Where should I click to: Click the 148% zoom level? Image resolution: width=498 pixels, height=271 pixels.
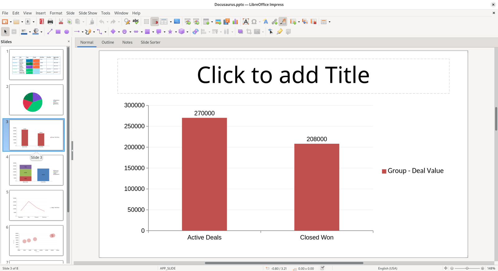tap(491, 268)
